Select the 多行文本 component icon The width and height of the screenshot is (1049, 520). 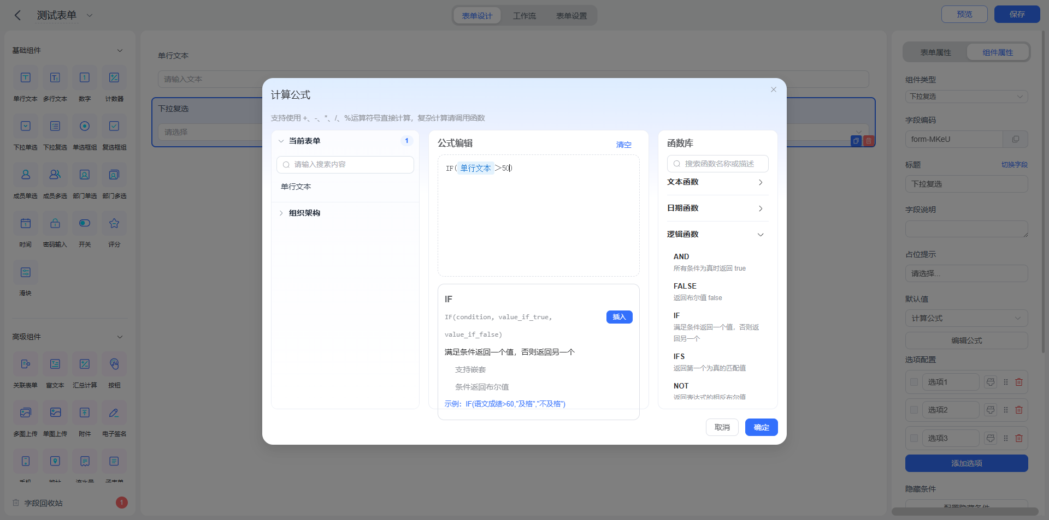(55, 78)
